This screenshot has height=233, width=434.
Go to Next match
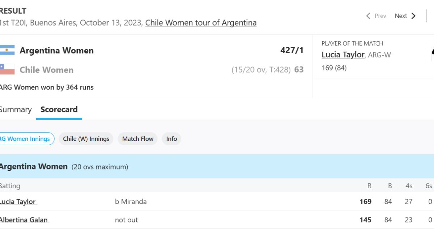pos(405,16)
